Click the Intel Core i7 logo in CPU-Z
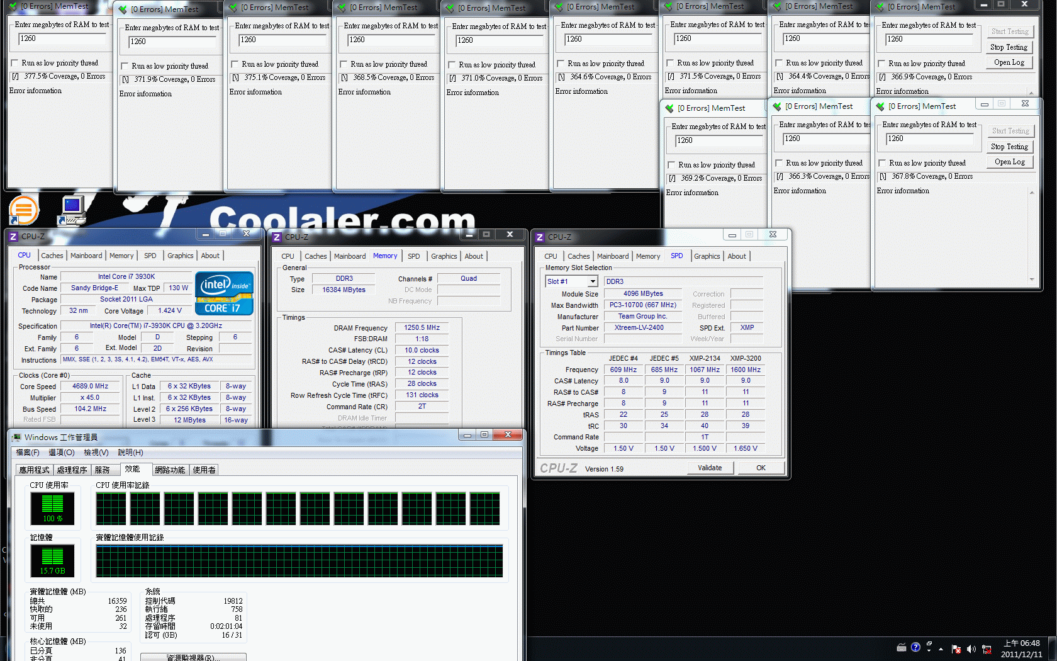 (225, 293)
